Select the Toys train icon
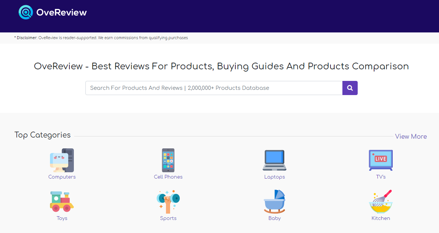Screen dimensions: 439x233 click(62, 201)
